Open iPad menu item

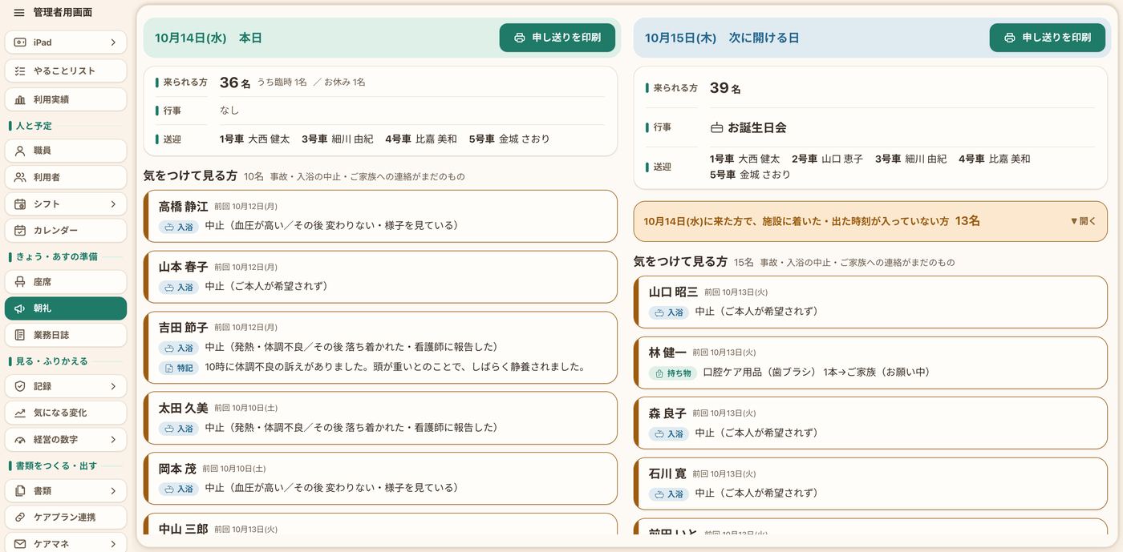click(66, 42)
